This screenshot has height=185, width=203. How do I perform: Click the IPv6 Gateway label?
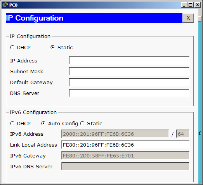tap(28, 156)
